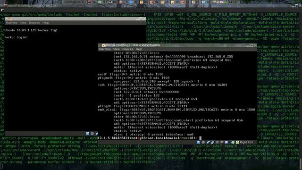The width and height of the screenshot is (302, 170).
Task: Click pfSense [Running] Oracle VM VirtualBox title
Action: coord(133,45)
